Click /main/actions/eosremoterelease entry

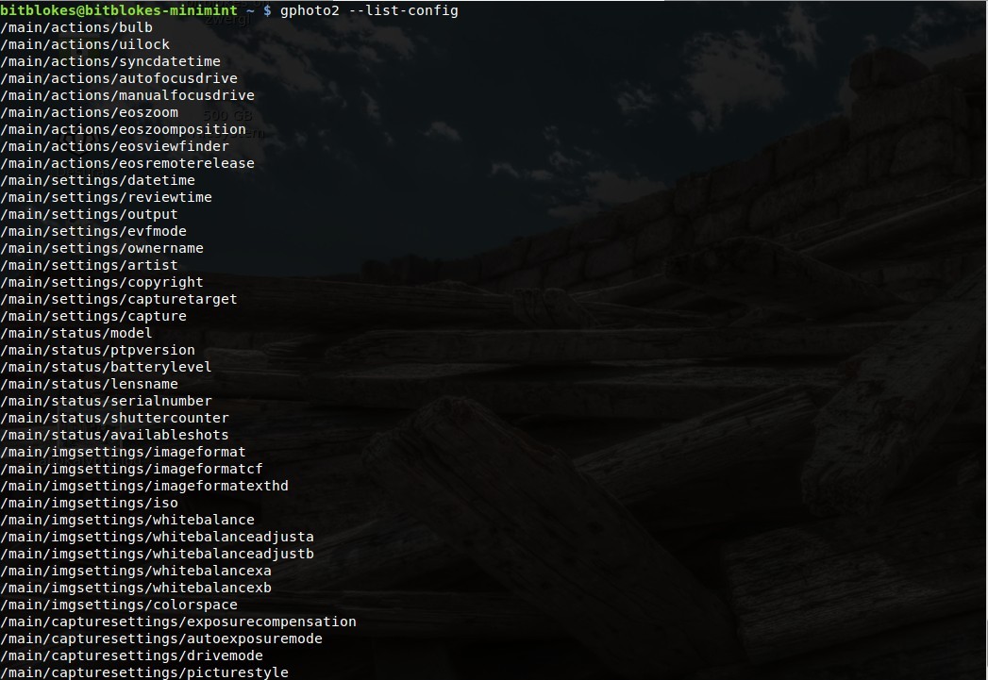coord(127,164)
